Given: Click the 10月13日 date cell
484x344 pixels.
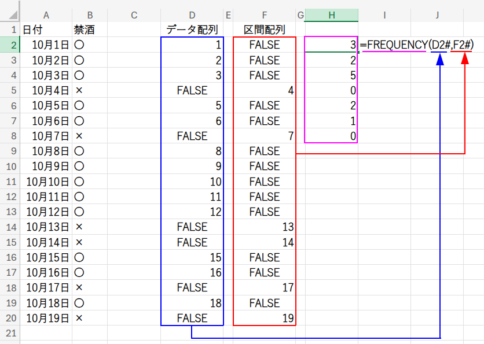Looking at the screenshot, I should tap(46, 227).
